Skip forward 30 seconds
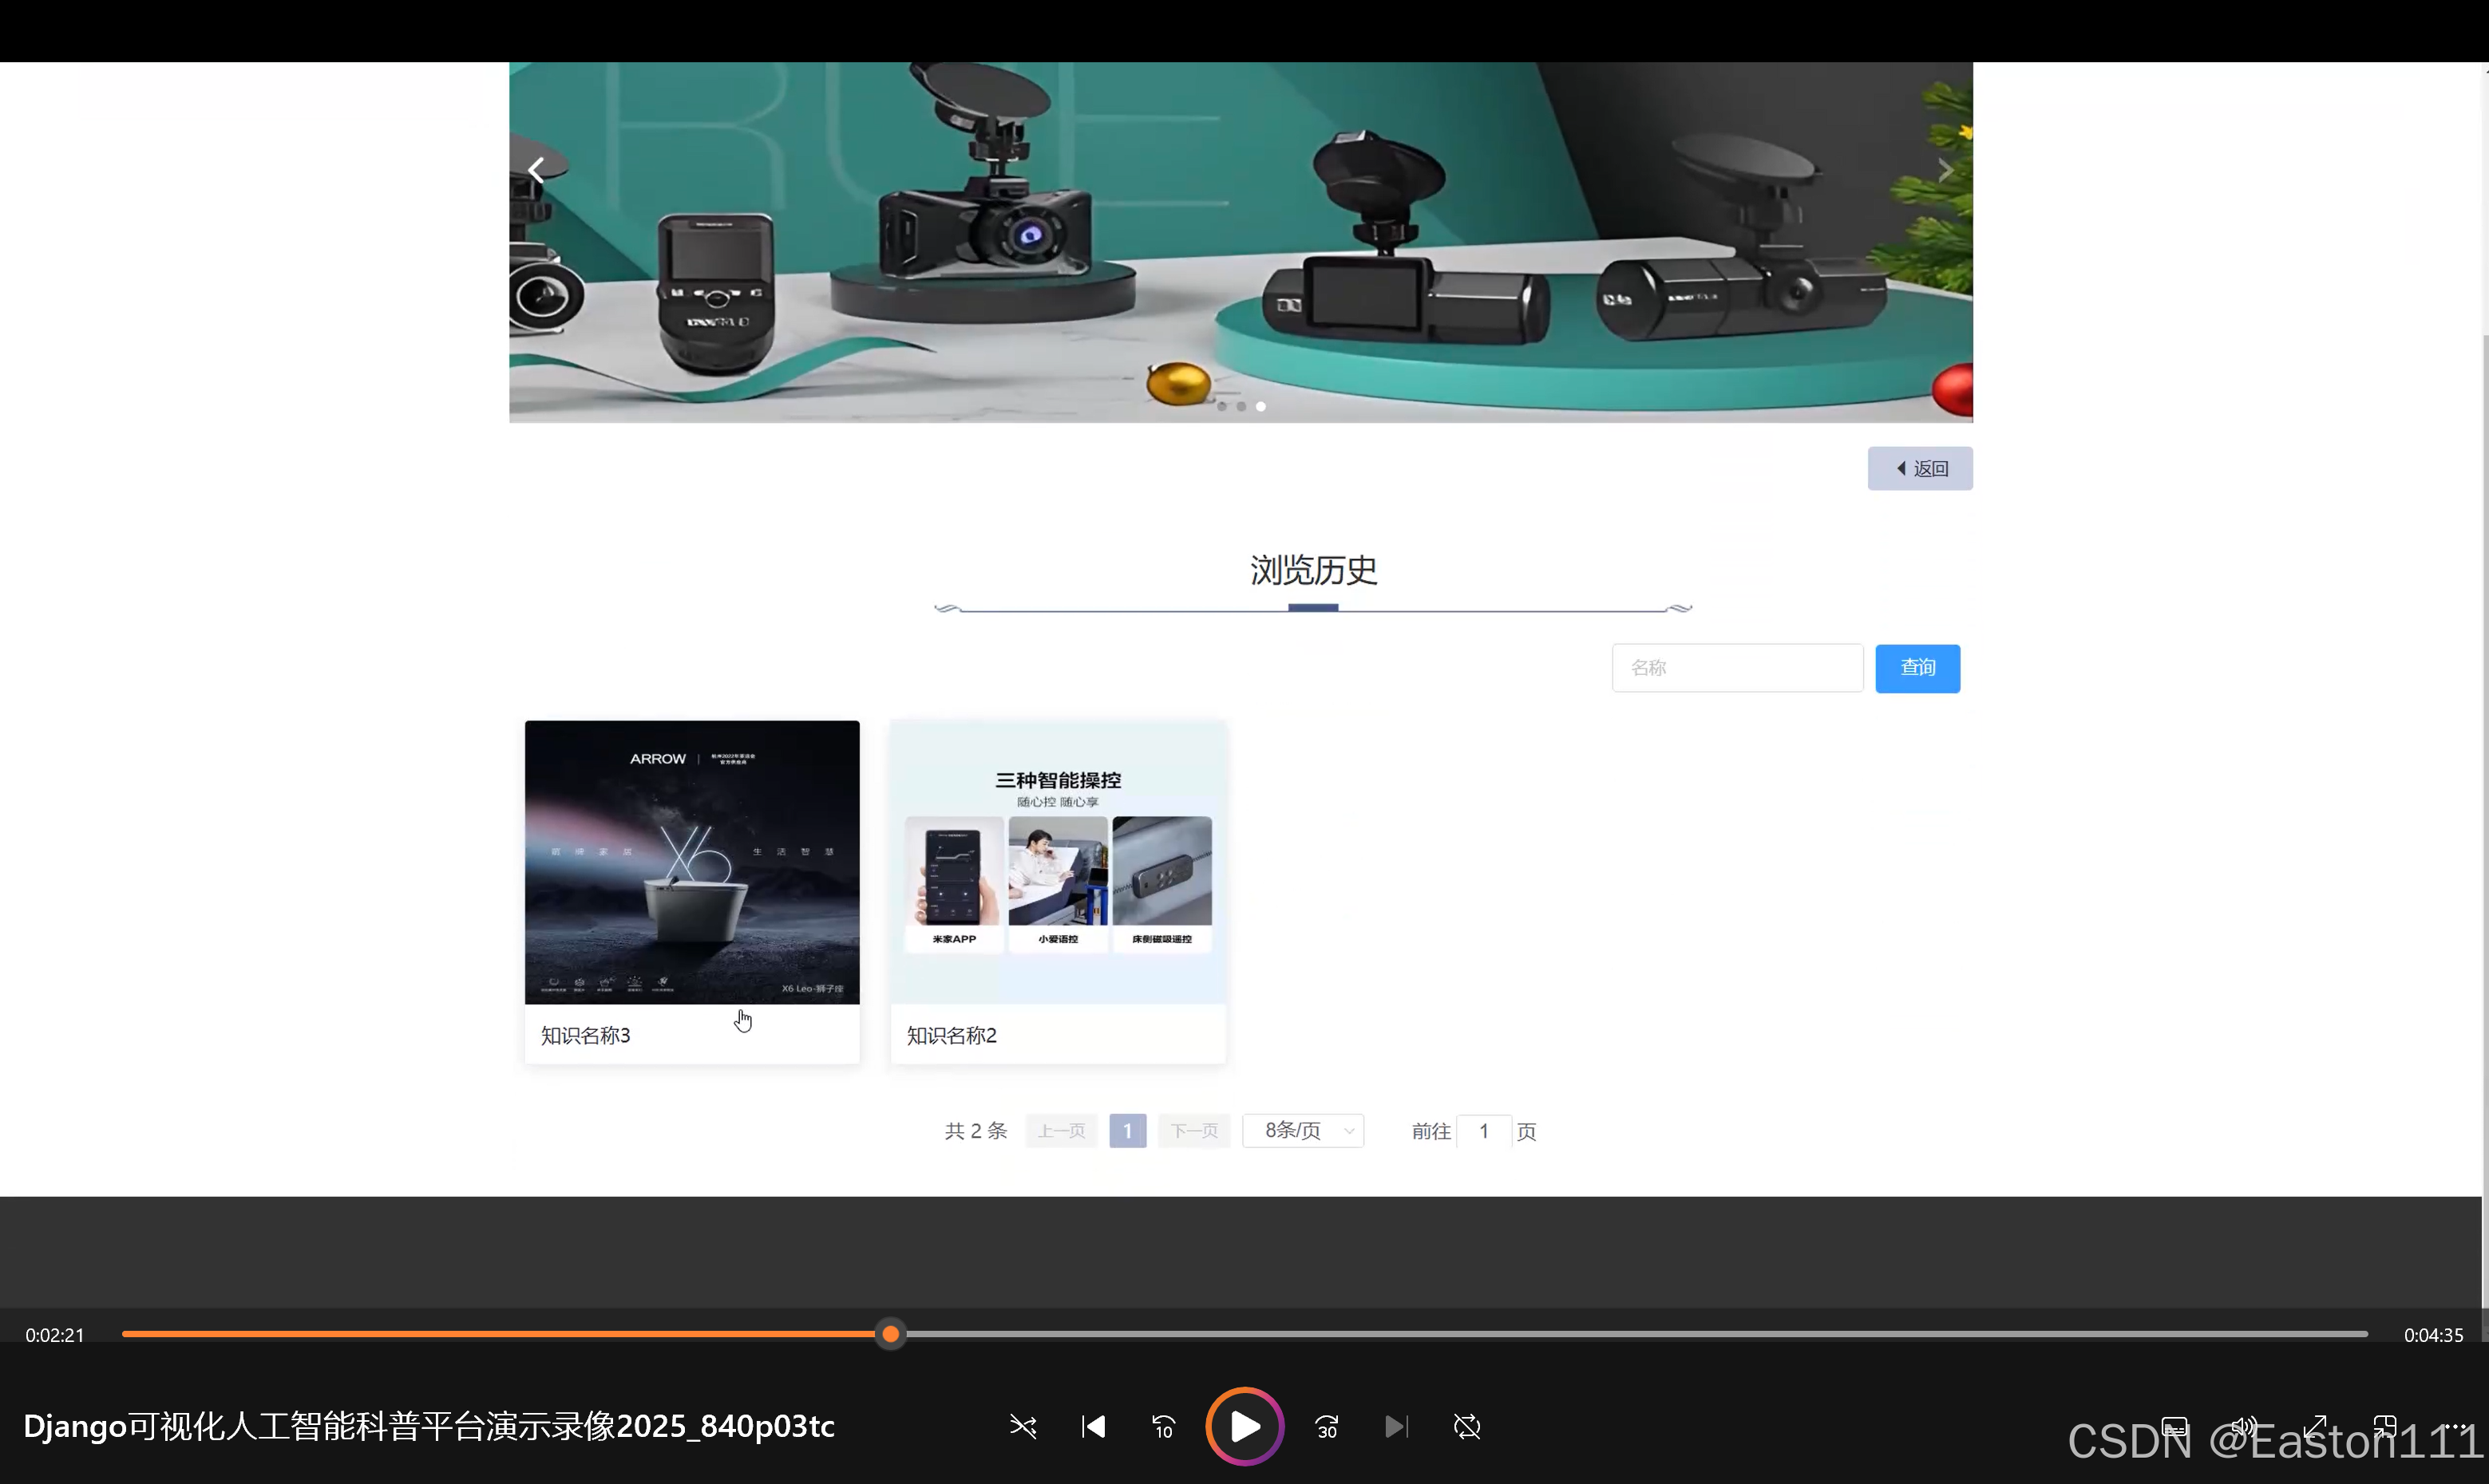 point(1327,1426)
